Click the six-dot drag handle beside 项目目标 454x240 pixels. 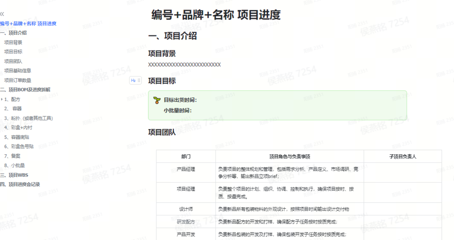pyautogui.click(x=139, y=81)
